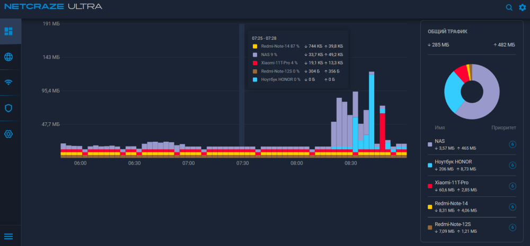530x246 pixels.
Task: Click Xiaomi traffic stats 60,6 МБ / 2,85 МБ
Action: point(456,190)
